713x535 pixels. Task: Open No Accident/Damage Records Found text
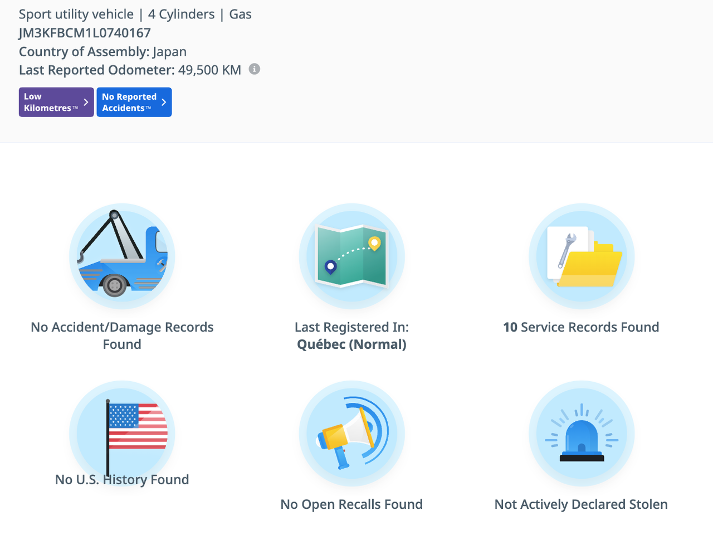point(122,335)
